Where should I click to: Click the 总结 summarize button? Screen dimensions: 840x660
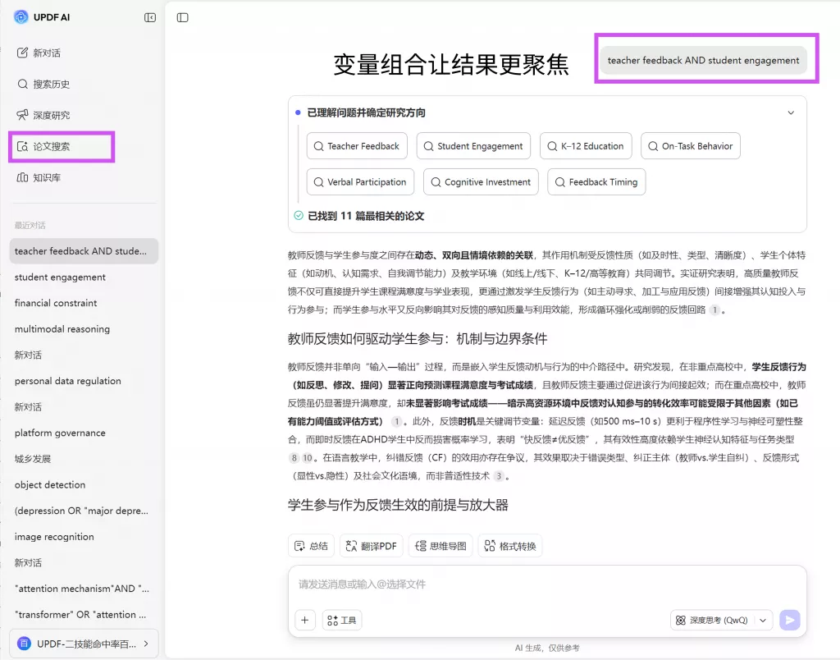click(x=311, y=546)
